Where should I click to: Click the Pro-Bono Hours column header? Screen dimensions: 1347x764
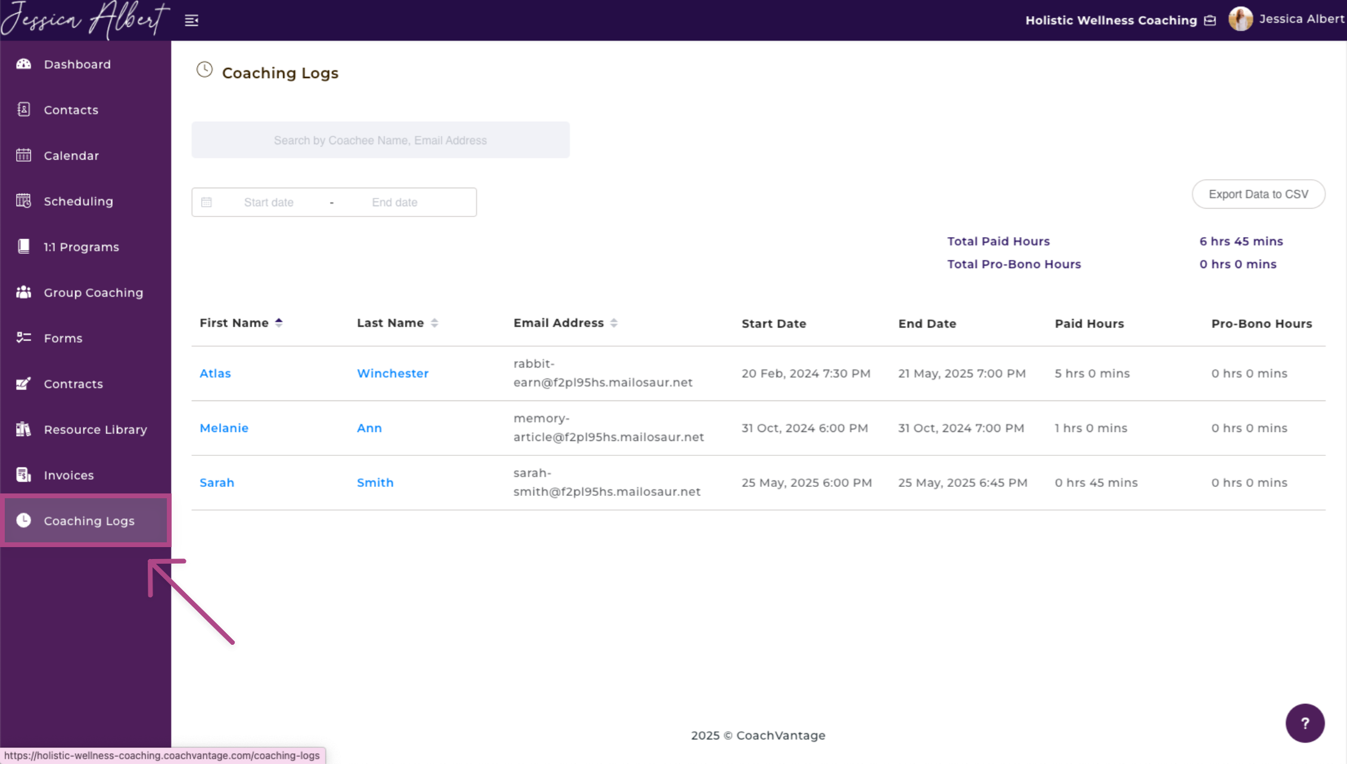coord(1261,324)
